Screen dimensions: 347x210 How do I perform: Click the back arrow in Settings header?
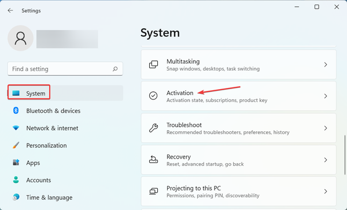10,10
